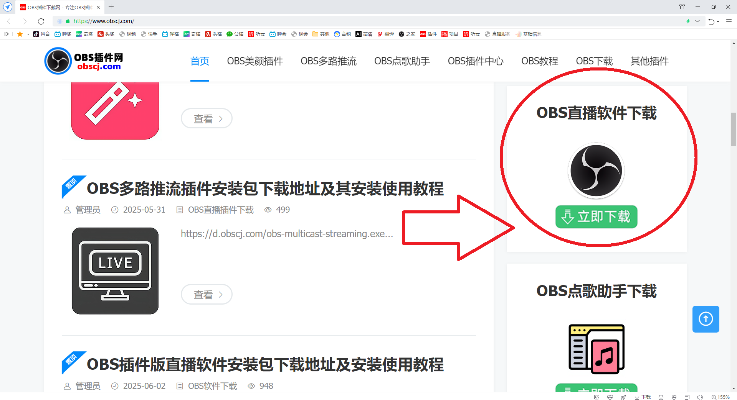
Task: Go to the OBS教程 navigation tab
Action: pyautogui.click(x=539, y=61)
